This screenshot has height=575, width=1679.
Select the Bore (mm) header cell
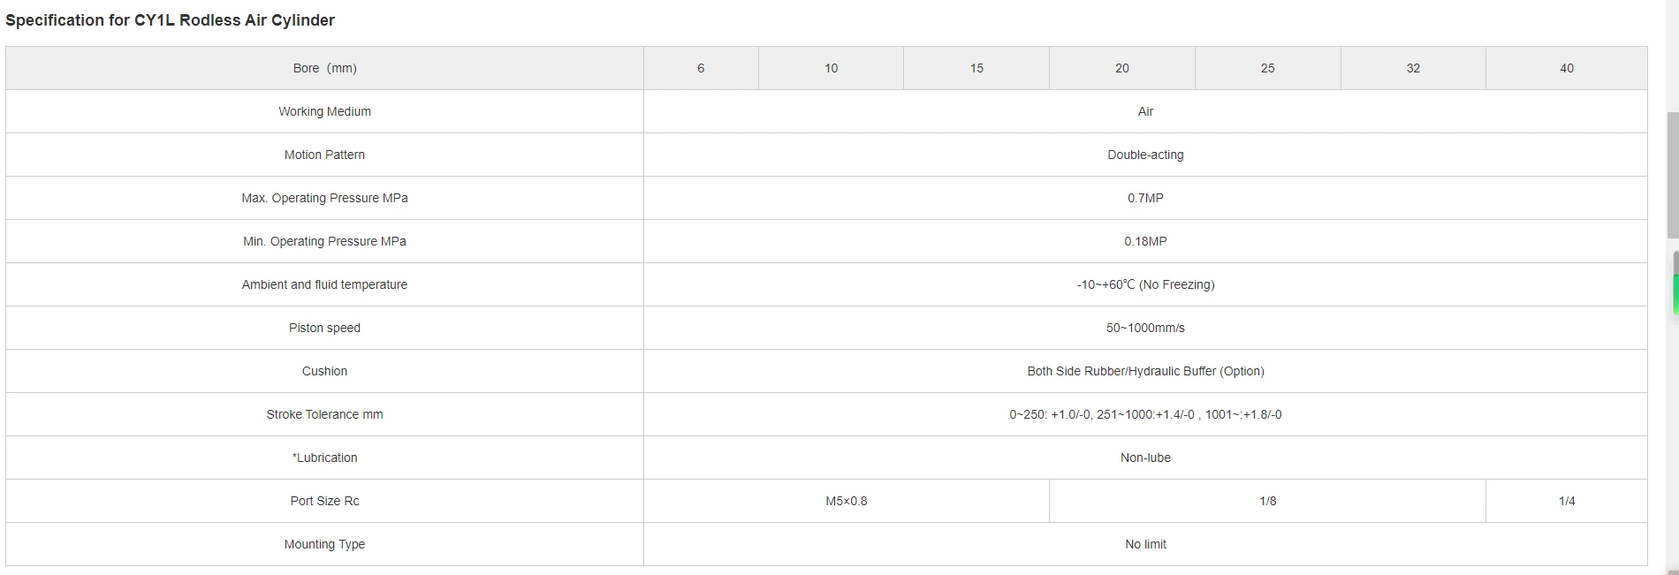coord(324,68)
